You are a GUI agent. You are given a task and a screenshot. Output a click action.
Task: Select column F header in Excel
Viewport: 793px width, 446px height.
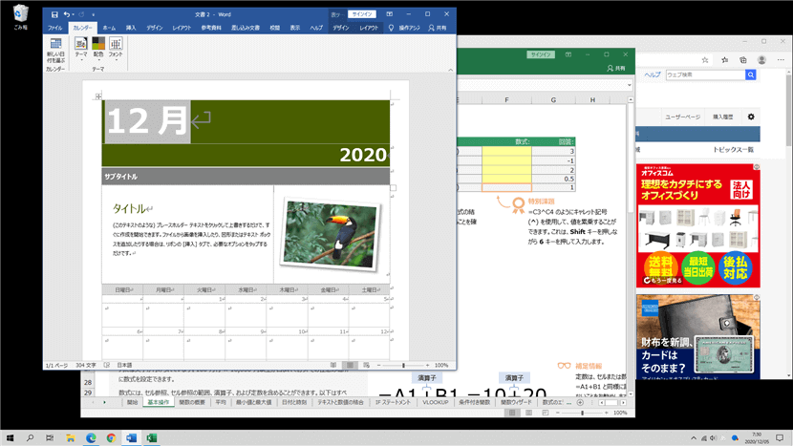tap(506, 100)
